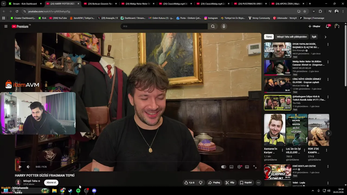Open OYUN YAPALIM DEDİK video thumbnail
The height and width of the screenshot is (195, 347).
[x=278, y=50]
